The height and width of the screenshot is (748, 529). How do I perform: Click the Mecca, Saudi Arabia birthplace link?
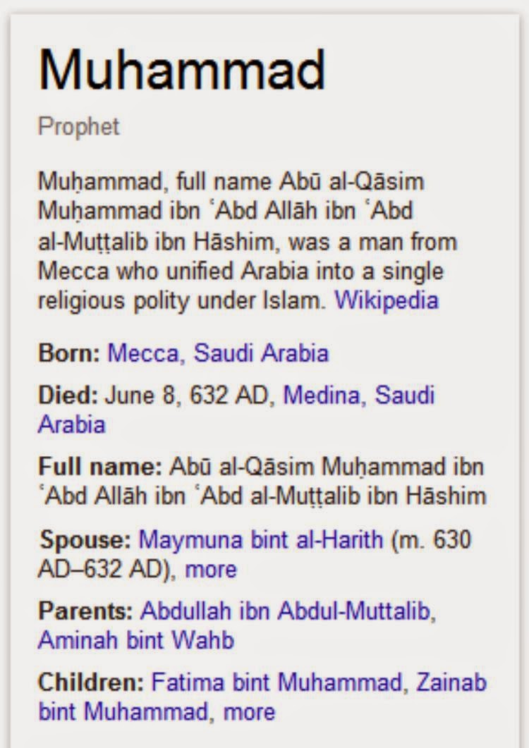[218, 352]
